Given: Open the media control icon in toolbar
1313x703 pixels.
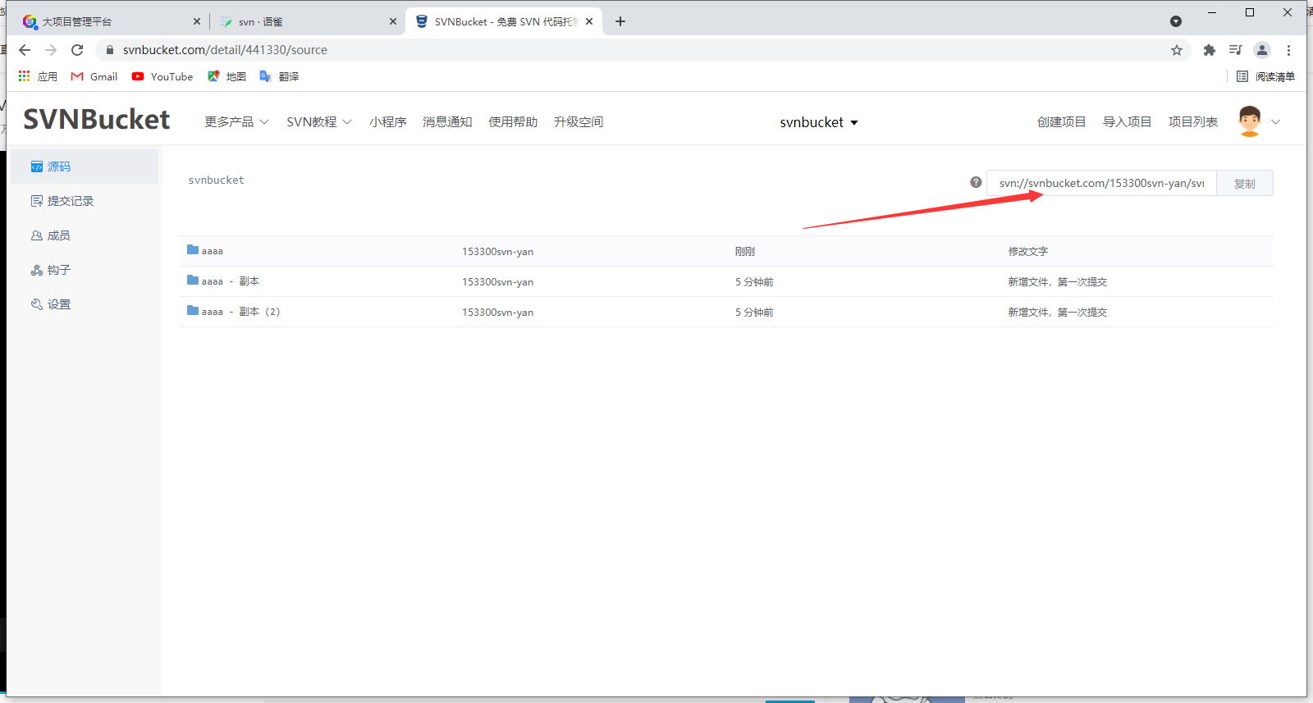Looking at the screenshot, I should click(x=1235, y=50).
